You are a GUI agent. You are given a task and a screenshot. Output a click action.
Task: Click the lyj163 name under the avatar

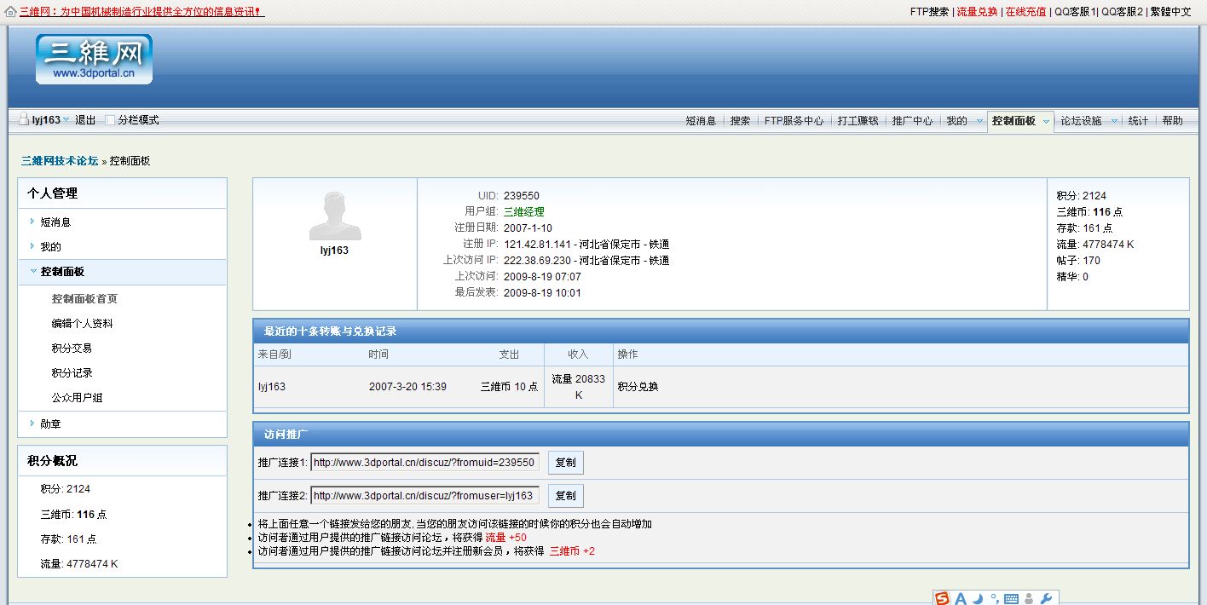(334, 251)
